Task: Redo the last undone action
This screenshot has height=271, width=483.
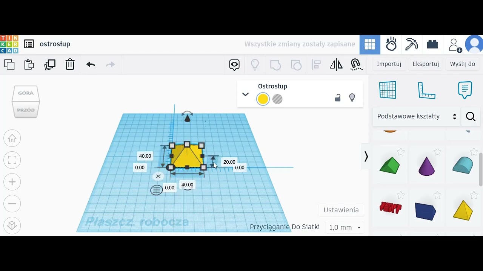Action: [x=110, y=64]
